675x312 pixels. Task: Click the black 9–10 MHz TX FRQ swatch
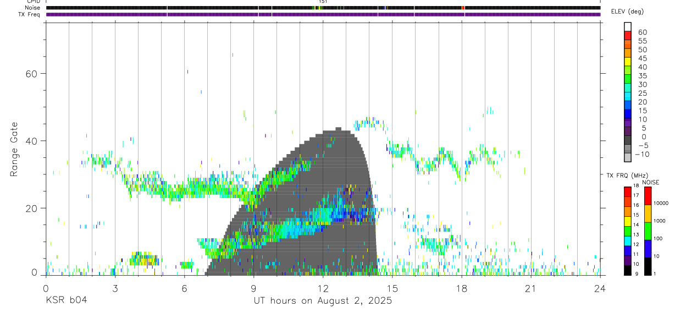pyautogui.click(x=628, y=271)
